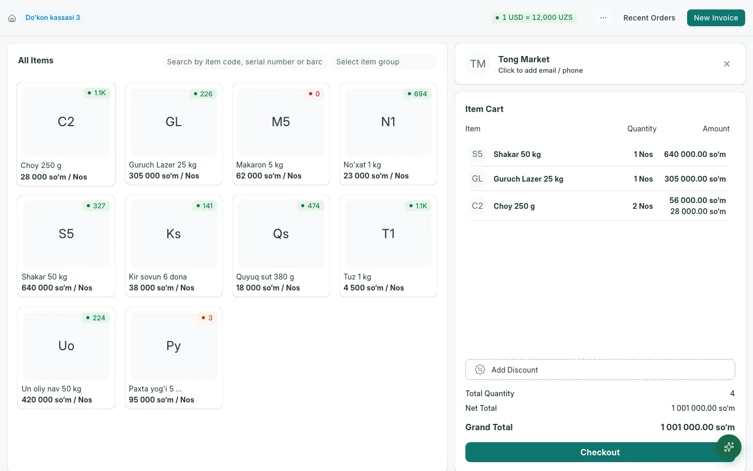Click the Grand Total amount value
753x471 pixels.
click(698, 428)
